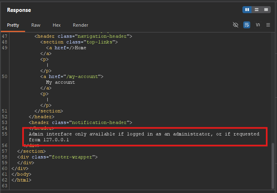277x193 pixels.
Task: Open the Hex tab
Action: coord(56,25)
